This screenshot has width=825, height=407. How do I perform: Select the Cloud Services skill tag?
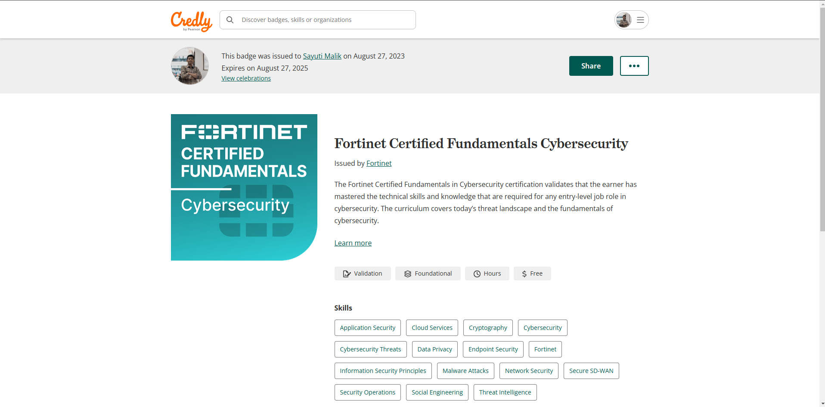[x=432, y=328]
